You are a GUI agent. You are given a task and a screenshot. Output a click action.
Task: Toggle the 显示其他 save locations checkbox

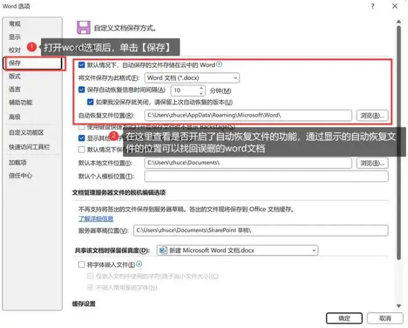pos(82,138)
